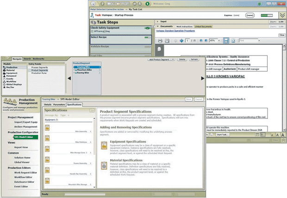Click the task progress bar near Expires
The image size is (287, 198).
267,15
